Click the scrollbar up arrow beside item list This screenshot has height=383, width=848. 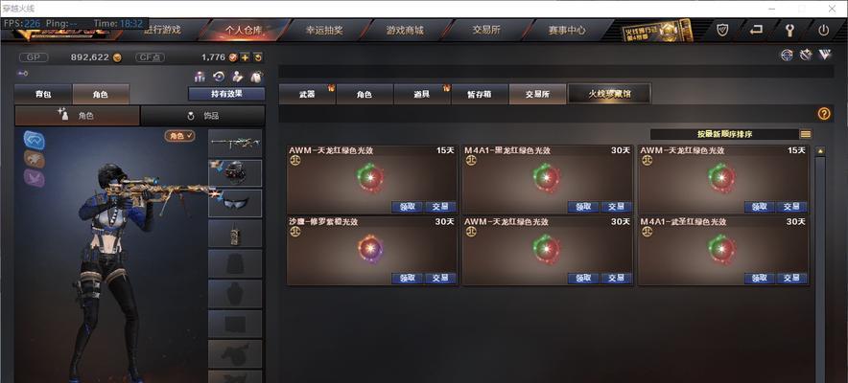[820, 151]
